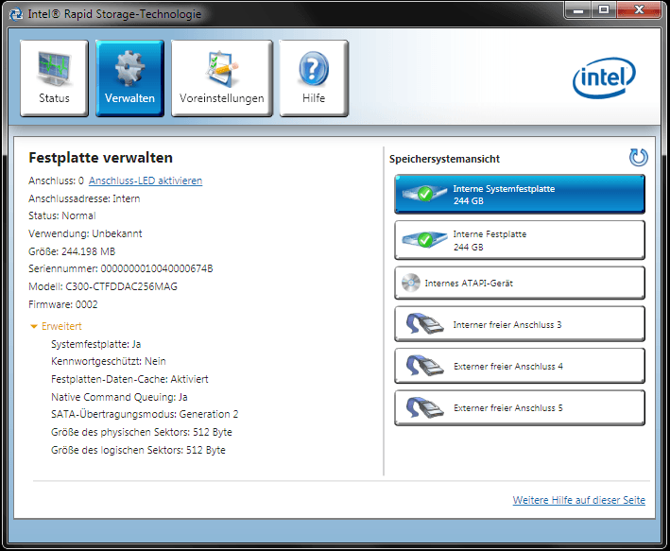Click the Anschlussadresse: Intern text
This screenshot has height=551, width=670.
tap(84, 198)
